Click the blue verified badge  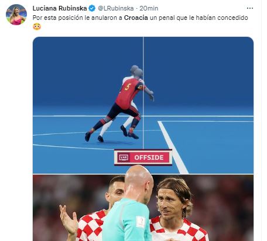pos(92,8)
